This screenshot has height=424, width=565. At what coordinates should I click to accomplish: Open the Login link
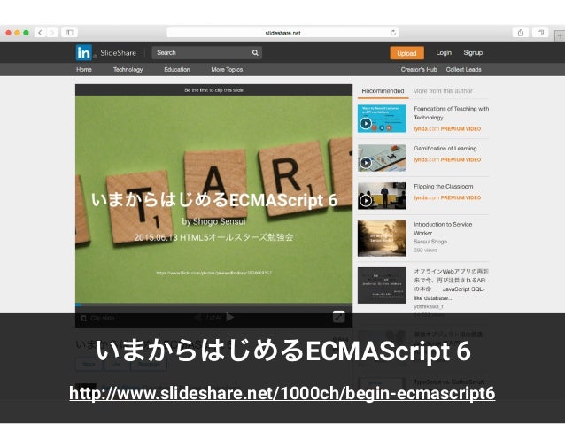pos(444,52)
